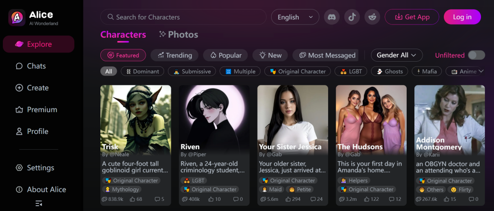Click the Log in button

[462, 17]
